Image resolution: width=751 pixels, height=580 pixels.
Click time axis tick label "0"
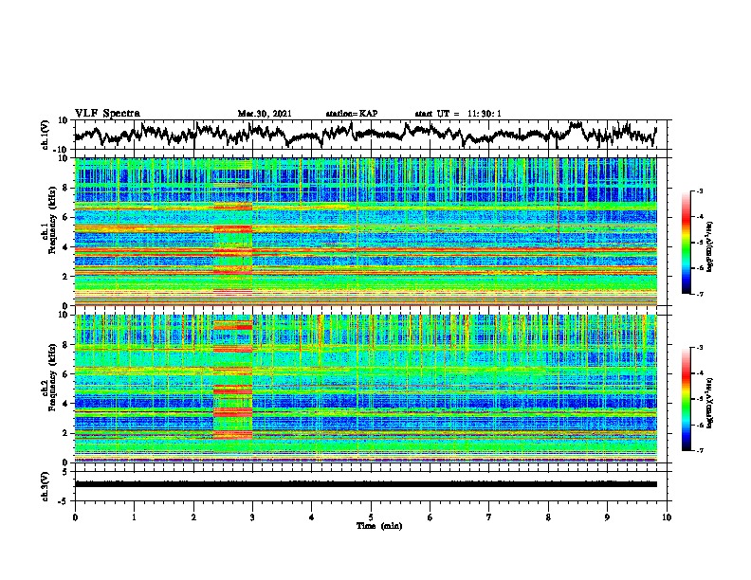75,517
